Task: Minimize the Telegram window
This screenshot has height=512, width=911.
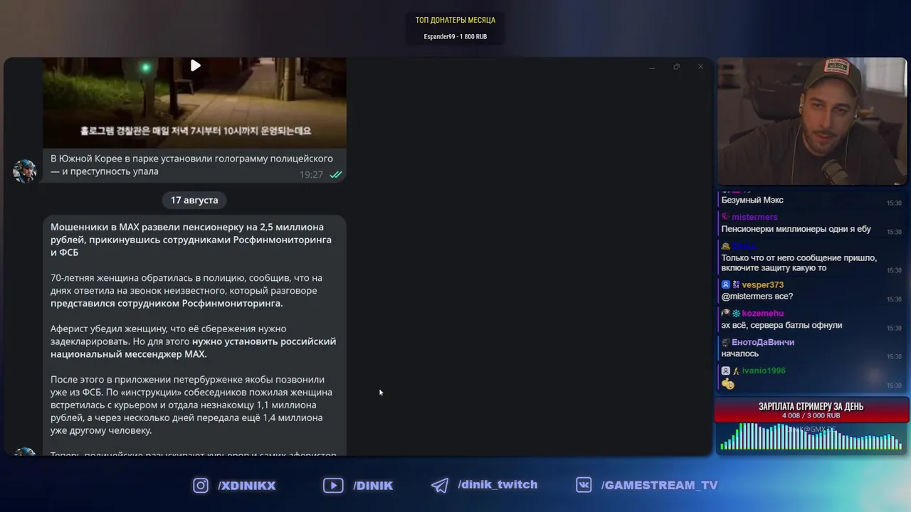Action: tap(652, 67)
